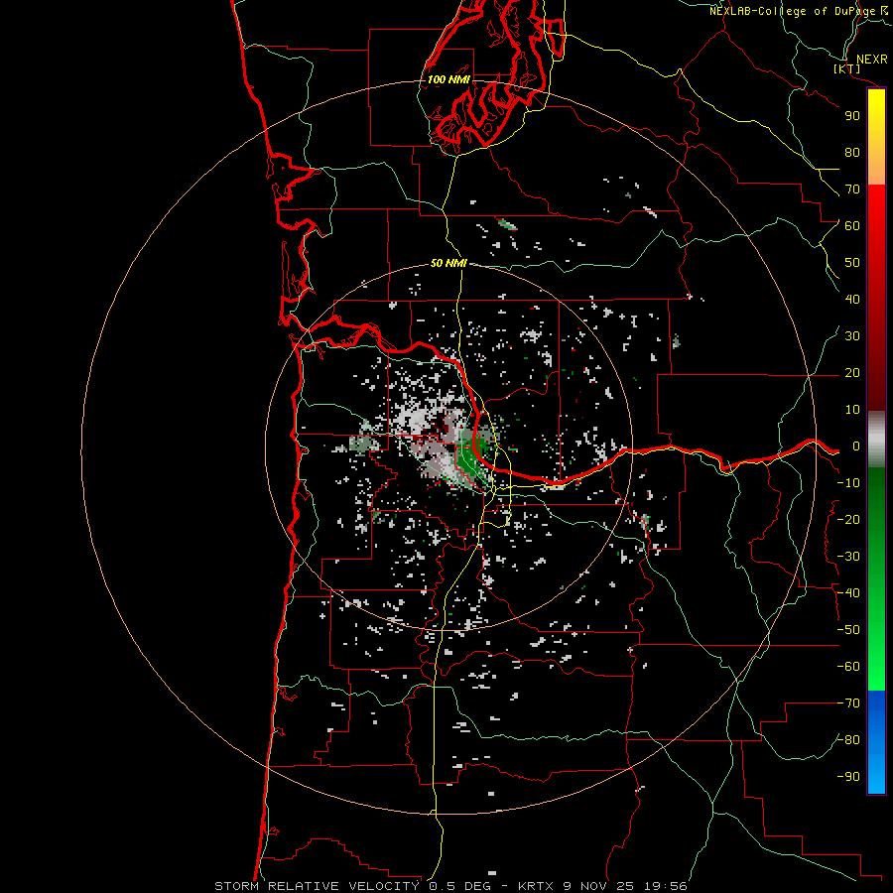893x893 pixels.
Task: Click the 80 value on the velocity scale
Action: coord(852,152)
